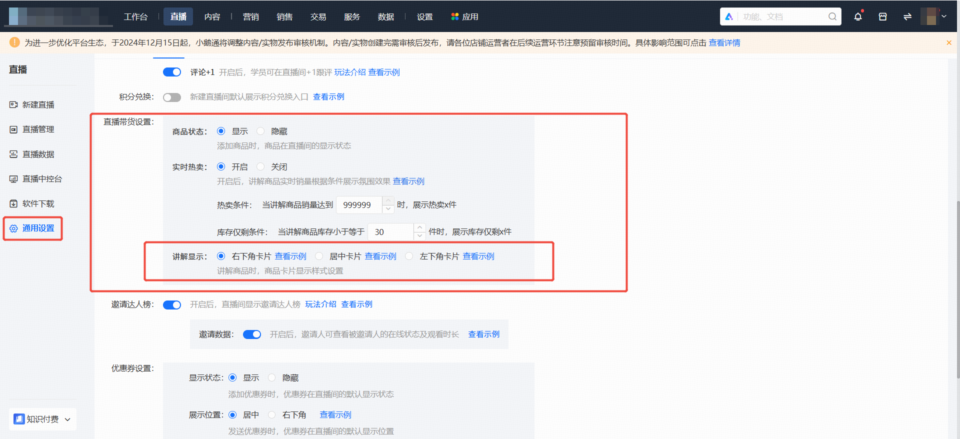The height and width of the screenshot is (439, 960).
Task: Click the colorful 应用 apps icon
Action: point(454,16)
